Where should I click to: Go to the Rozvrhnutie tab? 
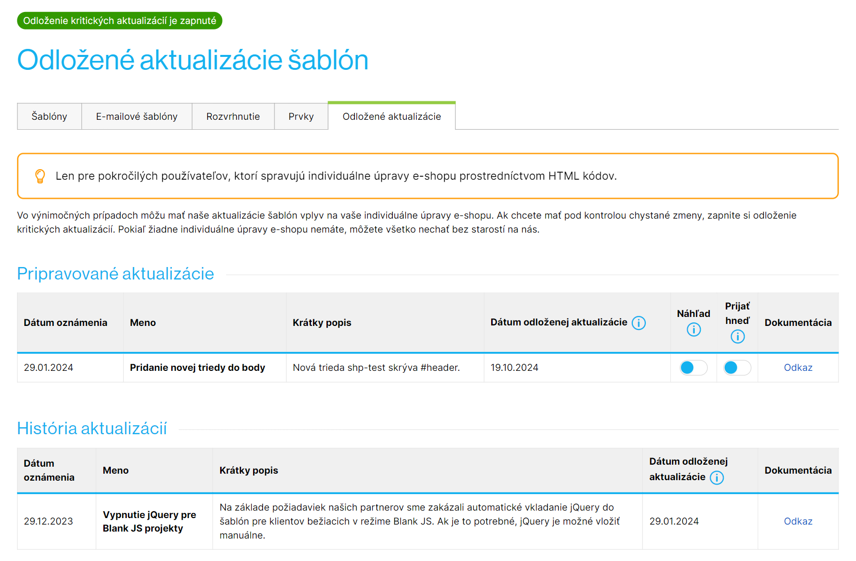[233, 116]
